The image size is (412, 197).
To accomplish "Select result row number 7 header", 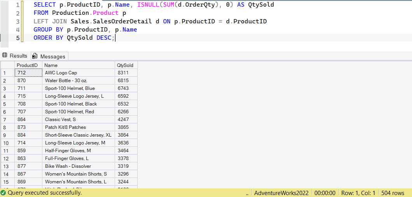I will pos(8,120).
